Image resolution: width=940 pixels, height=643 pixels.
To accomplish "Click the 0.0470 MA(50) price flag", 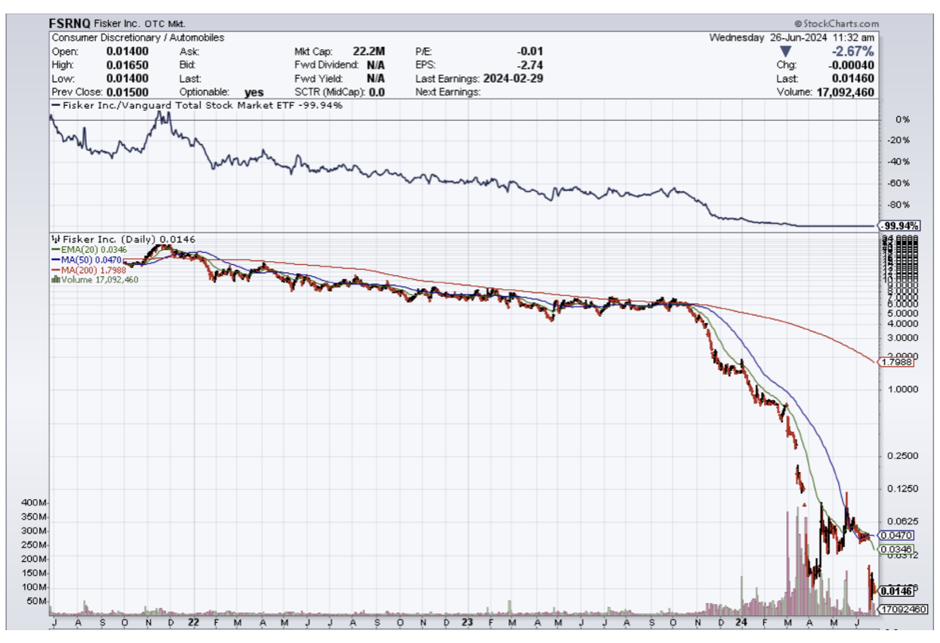I will tap(896, 536).
